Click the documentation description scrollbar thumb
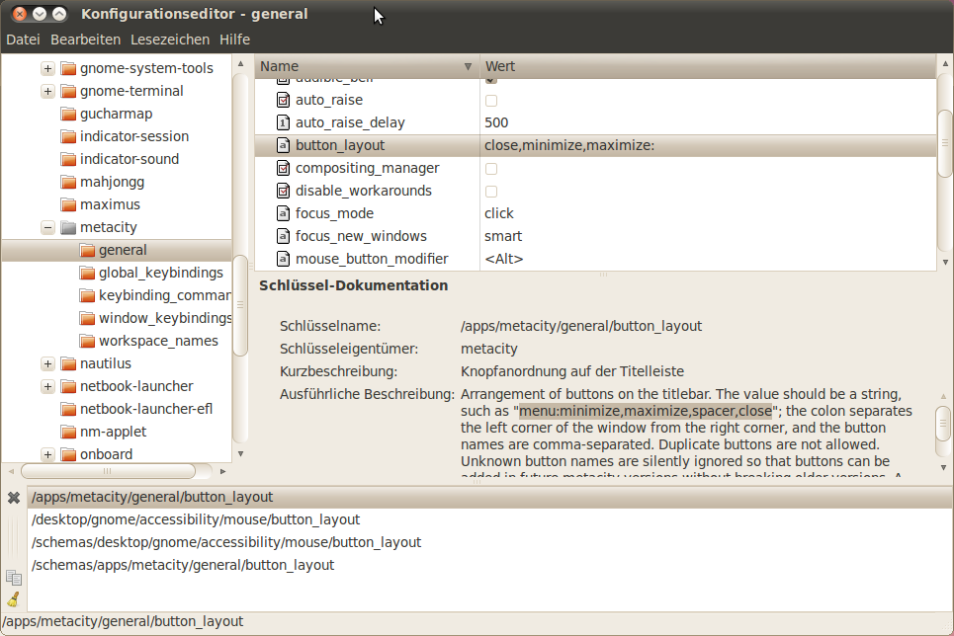954x636 pixels. click(x=944, y=423)
